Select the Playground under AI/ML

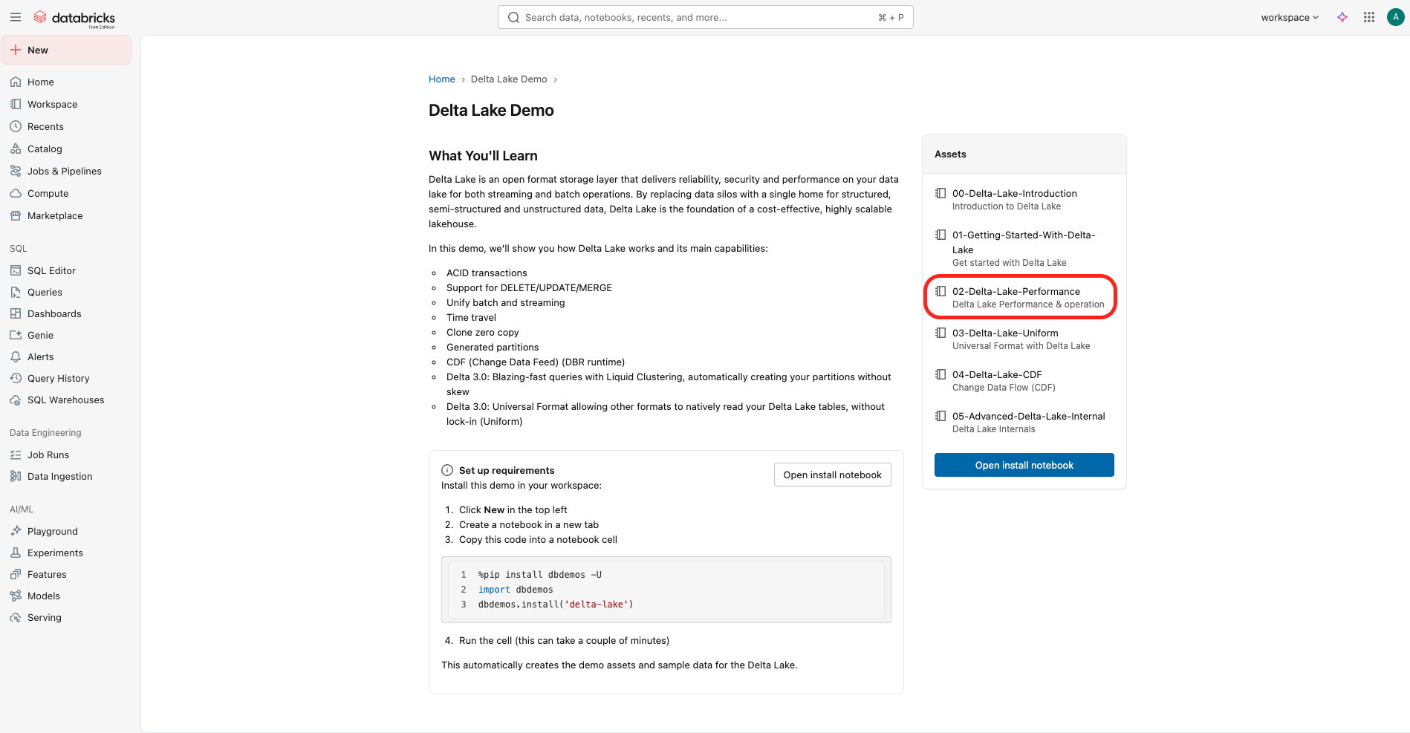pos(51,531)
